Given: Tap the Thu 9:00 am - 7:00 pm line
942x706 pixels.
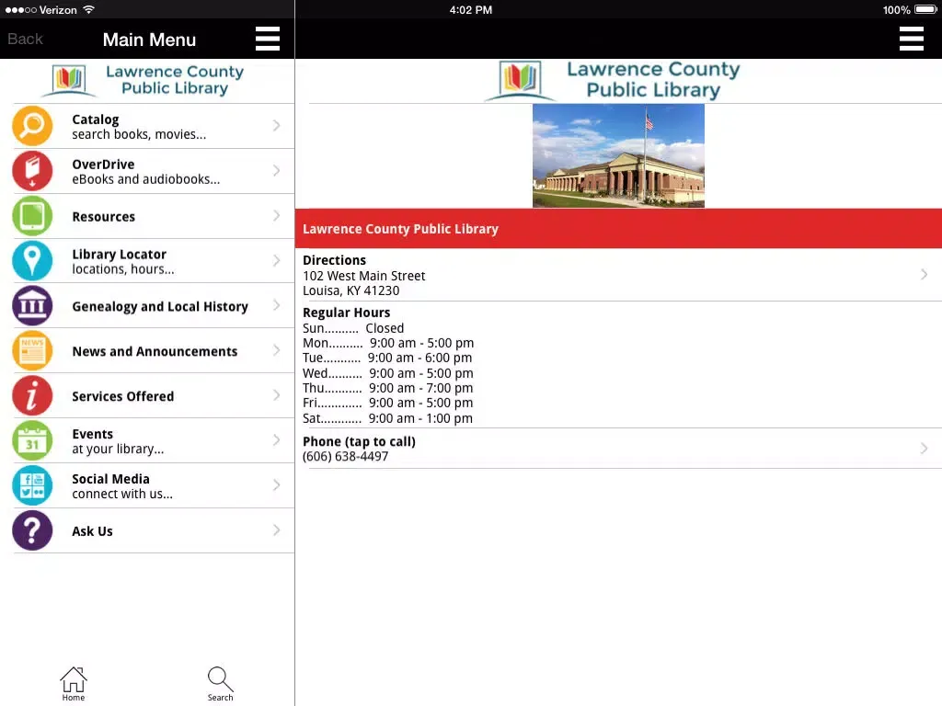Looking at the screenshot, I should tap(387, 388).
